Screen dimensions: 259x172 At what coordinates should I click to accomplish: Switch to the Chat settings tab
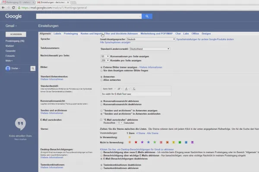tap(178, 34)
